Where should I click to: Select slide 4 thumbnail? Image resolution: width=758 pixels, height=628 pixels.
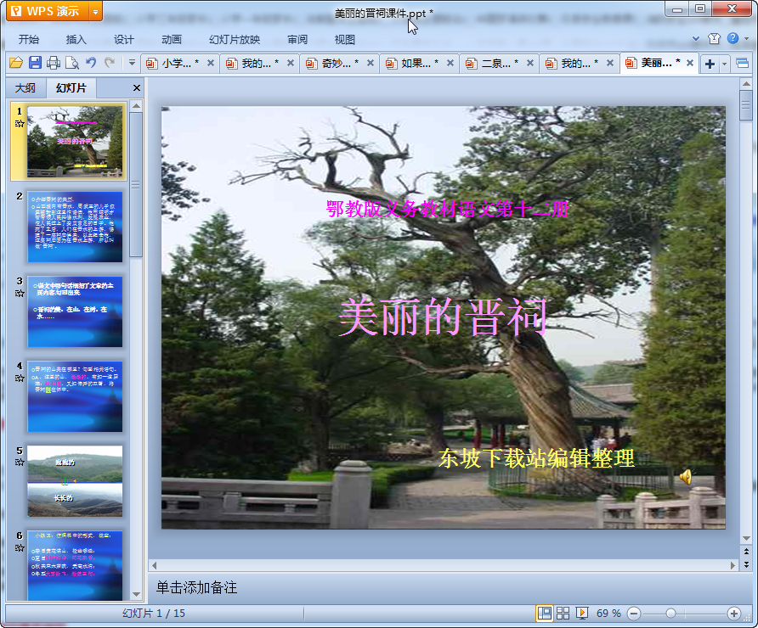[x=75, y=396]
